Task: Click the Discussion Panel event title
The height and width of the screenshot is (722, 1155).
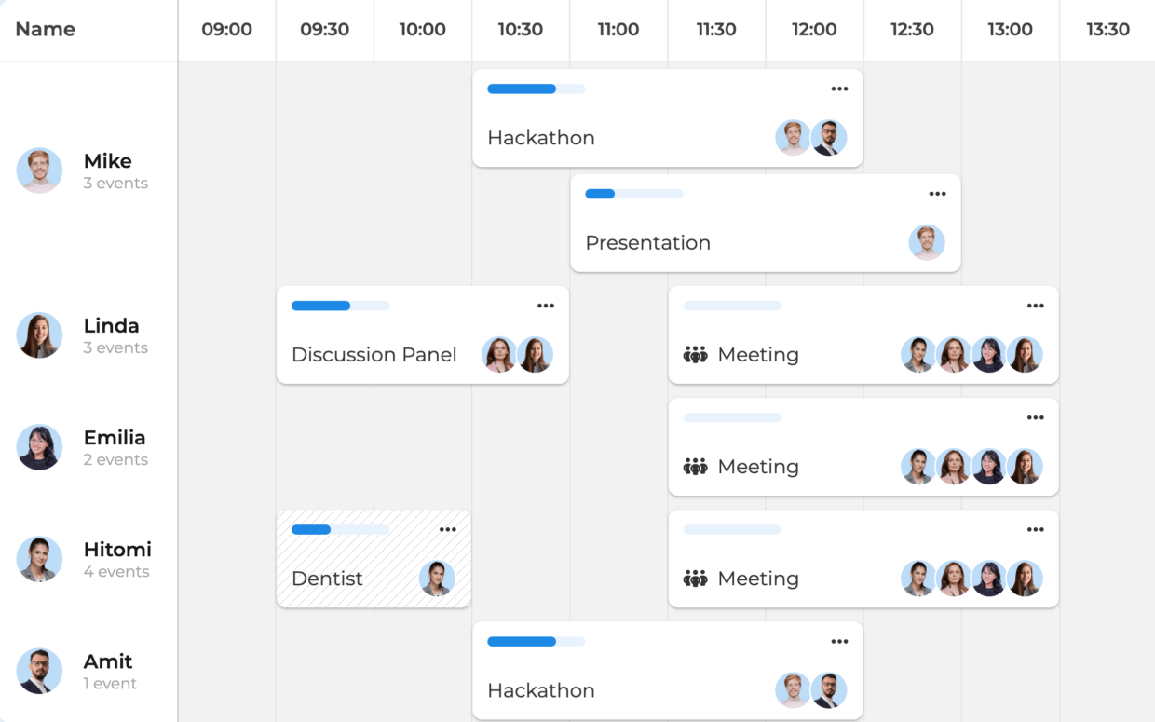Action: [x=374, y=355]
